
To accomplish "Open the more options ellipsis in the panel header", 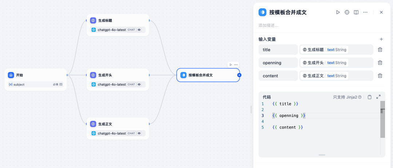I will pyautogui.click(x=365, y=12).
